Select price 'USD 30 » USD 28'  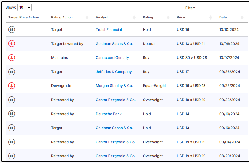(192, 58)
